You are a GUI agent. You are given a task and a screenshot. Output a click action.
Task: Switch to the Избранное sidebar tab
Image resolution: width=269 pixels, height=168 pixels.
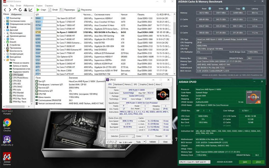pyautogui.click(x=16, y=14)
